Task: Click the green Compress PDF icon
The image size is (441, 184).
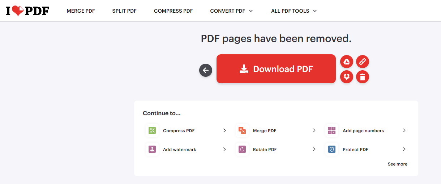Action: coord(152,130)
